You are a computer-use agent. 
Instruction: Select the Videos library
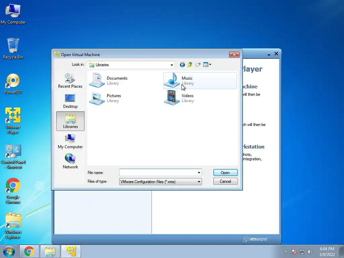[179, 98]
